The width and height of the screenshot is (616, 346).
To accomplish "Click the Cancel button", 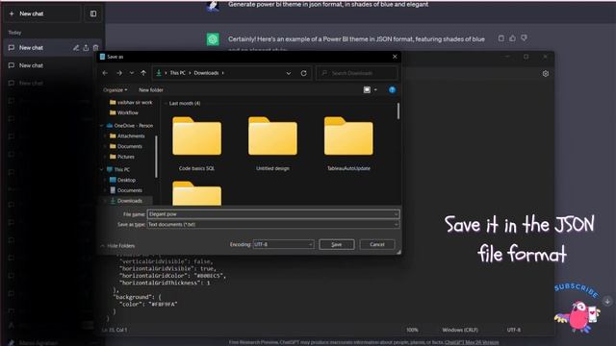I will pos(377,244).
